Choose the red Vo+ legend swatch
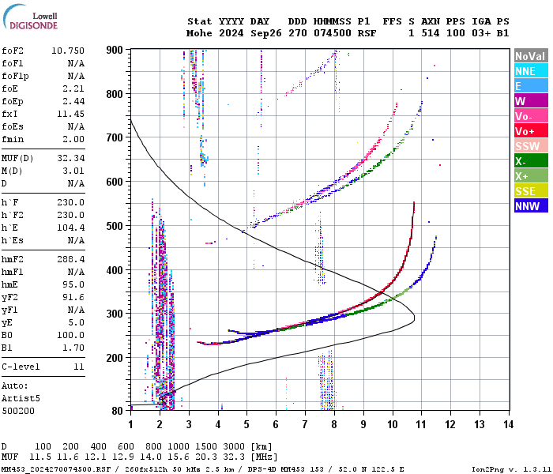The width and height of the screenshot is (553, 474). 529,131
